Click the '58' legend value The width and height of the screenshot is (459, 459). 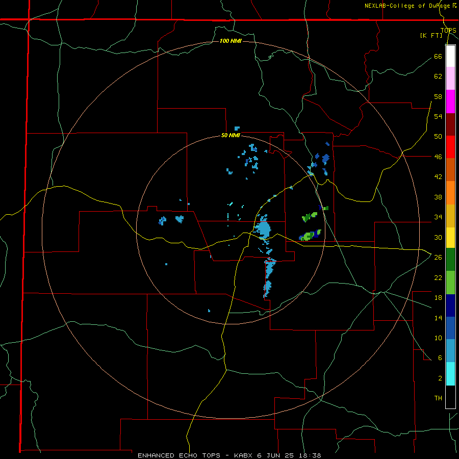click(438, 96)
